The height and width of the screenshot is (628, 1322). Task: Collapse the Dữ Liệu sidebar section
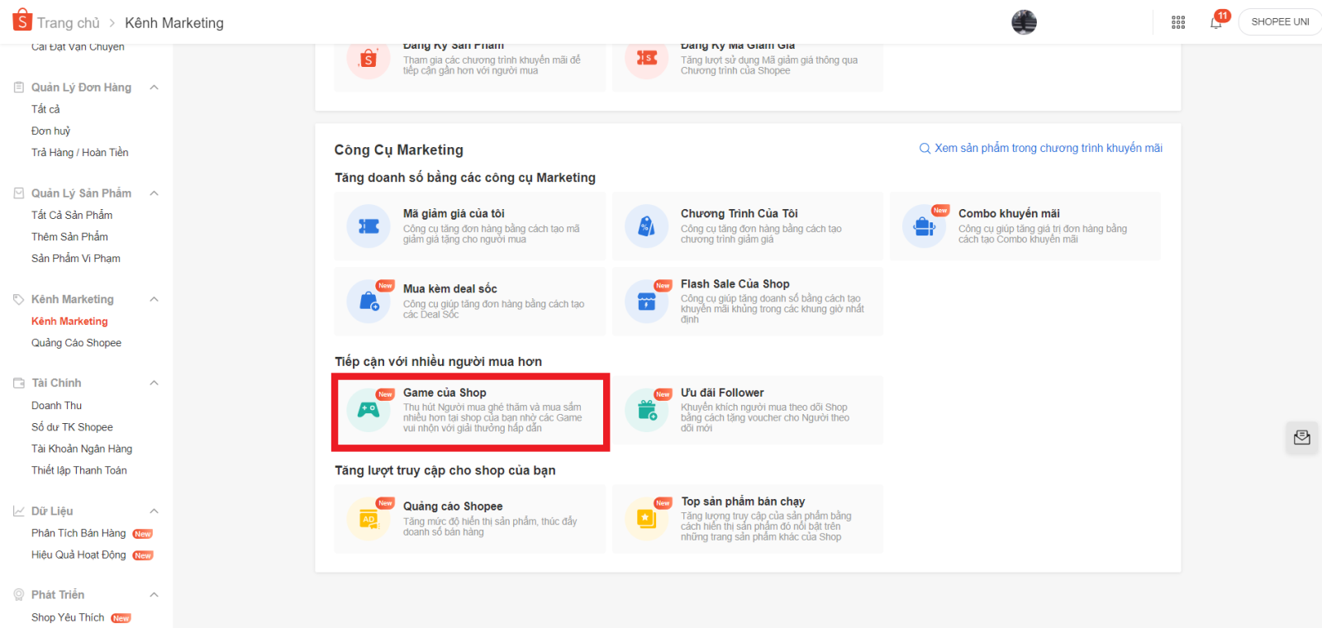pos(154,511)
